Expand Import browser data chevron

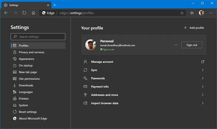pos(203,103)
